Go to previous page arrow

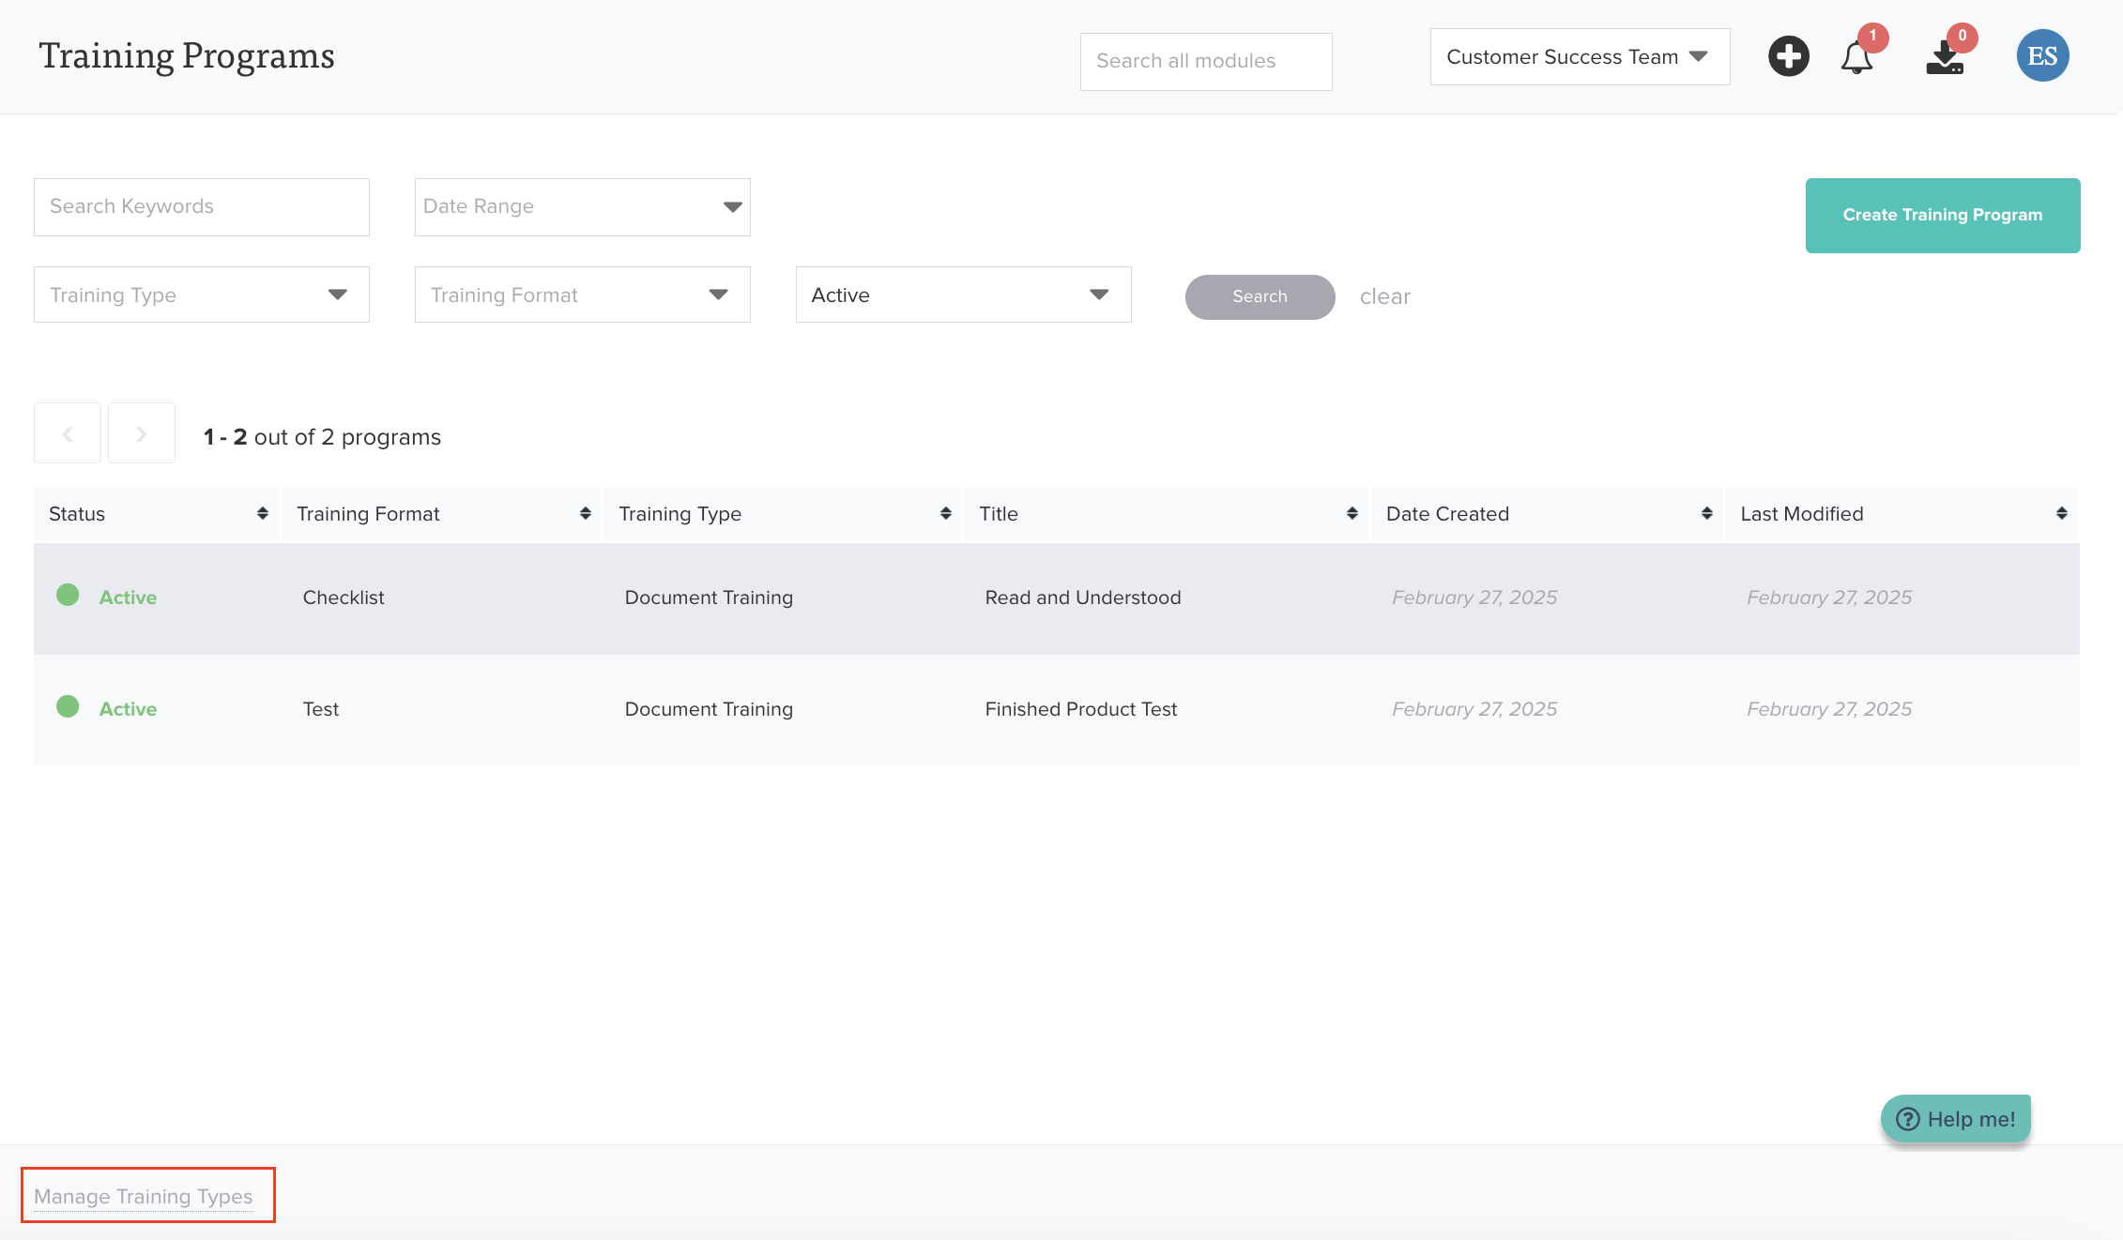click(68, 433)
